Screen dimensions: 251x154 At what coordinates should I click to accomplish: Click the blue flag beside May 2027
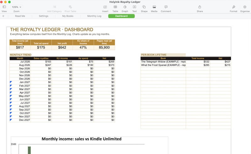coord(11,96)
